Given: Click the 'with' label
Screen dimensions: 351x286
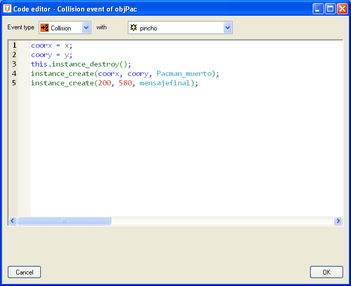Looking at the screenshot, I should pyautogui.click(x=102, y=27).
